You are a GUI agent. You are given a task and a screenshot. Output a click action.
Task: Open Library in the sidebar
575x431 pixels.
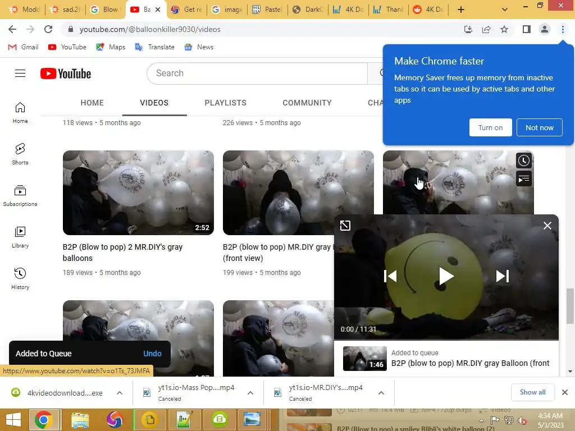20,237
